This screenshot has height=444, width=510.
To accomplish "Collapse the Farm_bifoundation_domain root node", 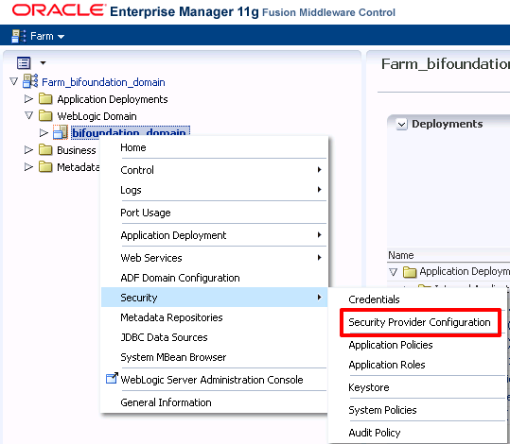I will coord(13,81).
